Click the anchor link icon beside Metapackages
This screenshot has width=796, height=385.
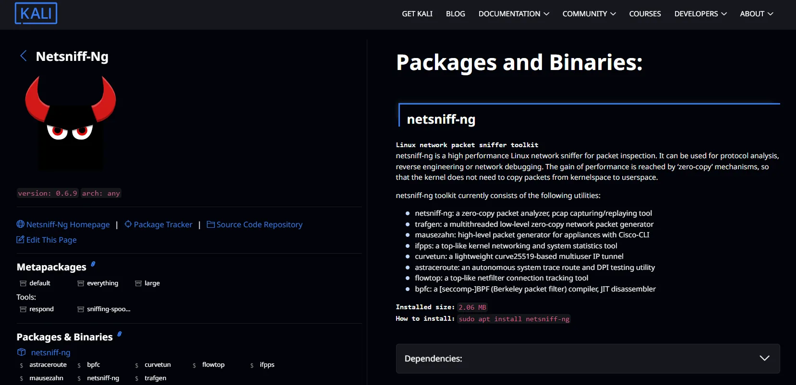click(x=93, y=264)
